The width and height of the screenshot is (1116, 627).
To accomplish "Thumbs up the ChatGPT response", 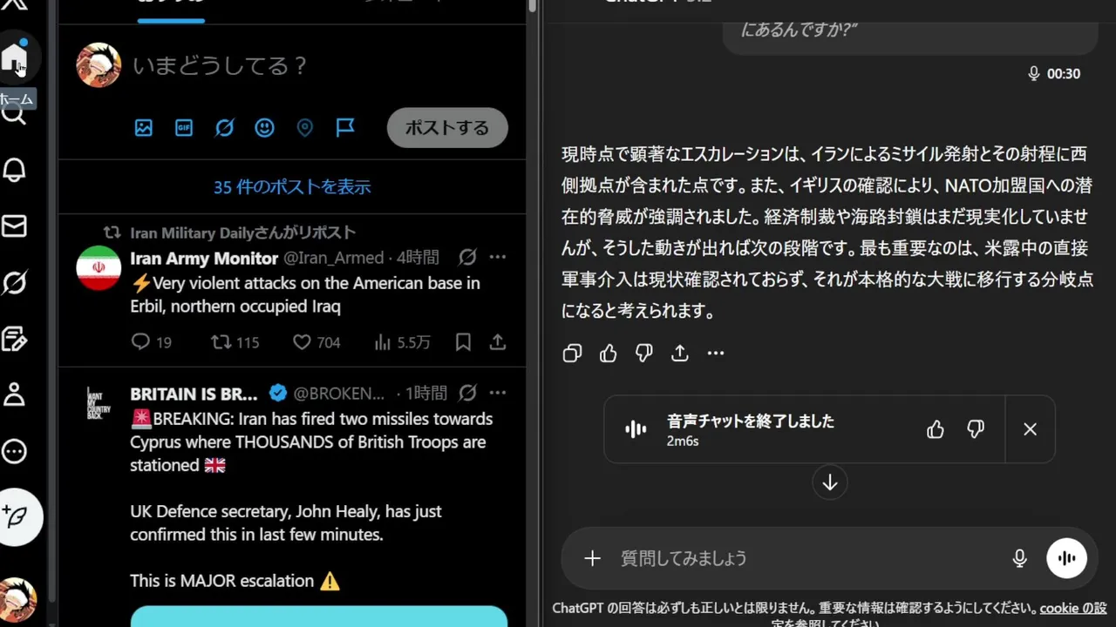I will 609,353.
